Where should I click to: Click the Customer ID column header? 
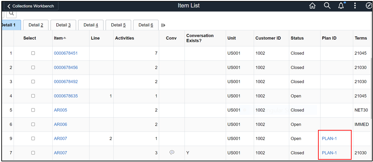click(x=268, y=38)
